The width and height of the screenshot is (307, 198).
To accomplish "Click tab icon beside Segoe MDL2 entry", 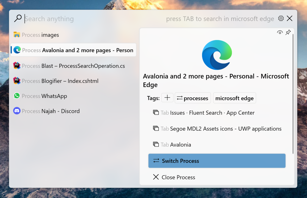I will pyautogui.click(x=156, y=128).
